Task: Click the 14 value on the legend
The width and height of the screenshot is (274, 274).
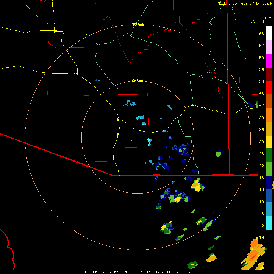Action: [x=262, y=190]
